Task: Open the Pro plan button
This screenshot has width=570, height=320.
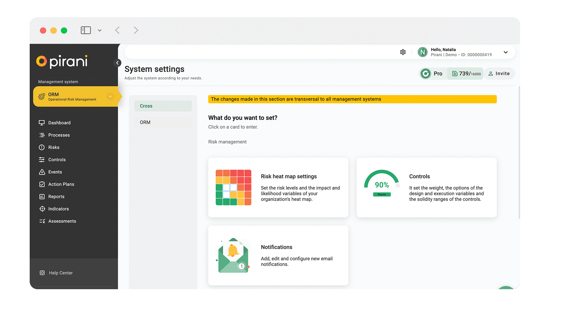Action: [432, 73]
